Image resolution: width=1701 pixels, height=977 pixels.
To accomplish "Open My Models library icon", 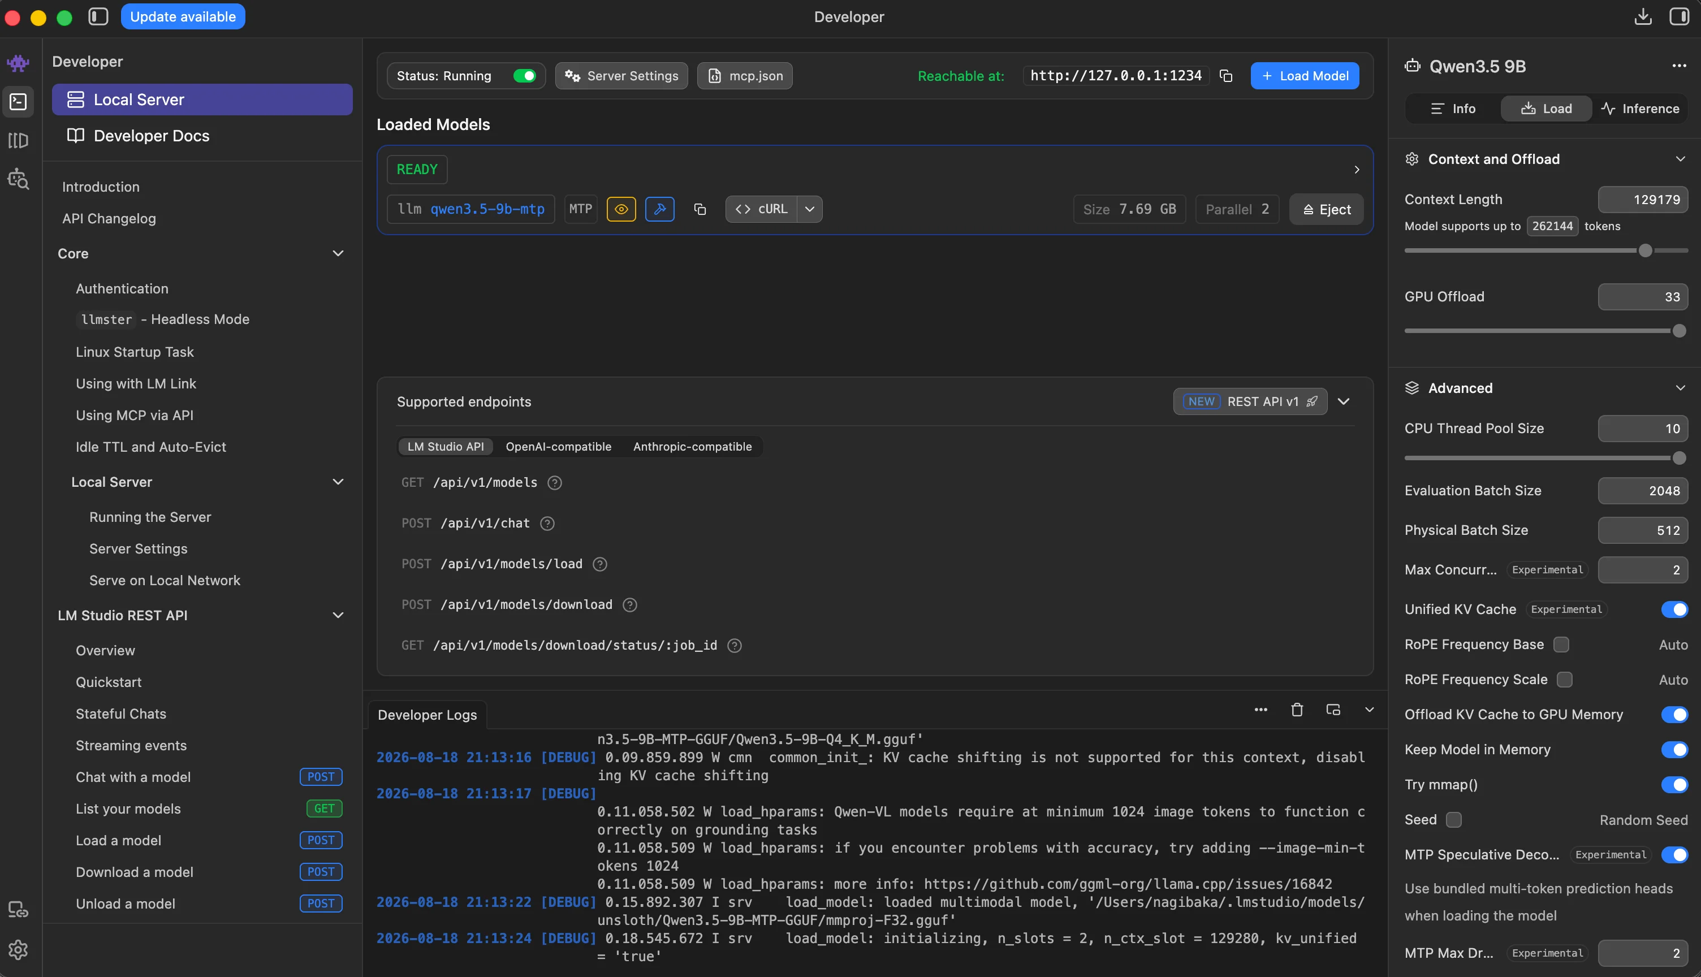I will tap(18, 140).
